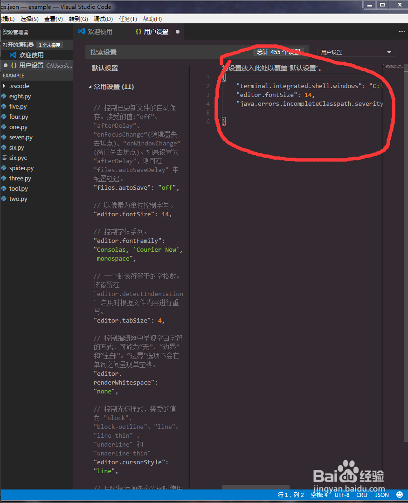
Task: Click the "editor.cursorStyle" setting line
Action: coord(131,462)
